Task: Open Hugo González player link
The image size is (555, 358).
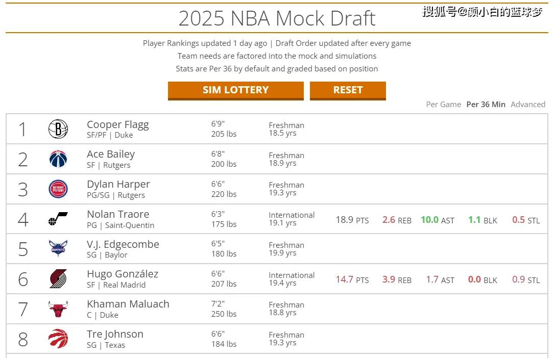Action: point(123,274)
